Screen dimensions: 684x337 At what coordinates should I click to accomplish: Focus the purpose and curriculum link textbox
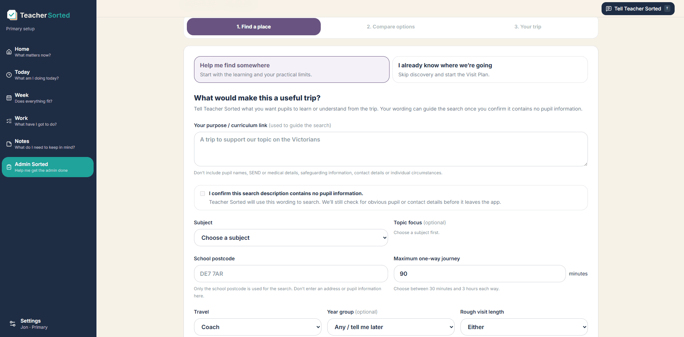[x=391, y=149]
